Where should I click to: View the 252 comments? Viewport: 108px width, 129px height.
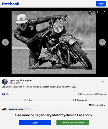point(85,94)
